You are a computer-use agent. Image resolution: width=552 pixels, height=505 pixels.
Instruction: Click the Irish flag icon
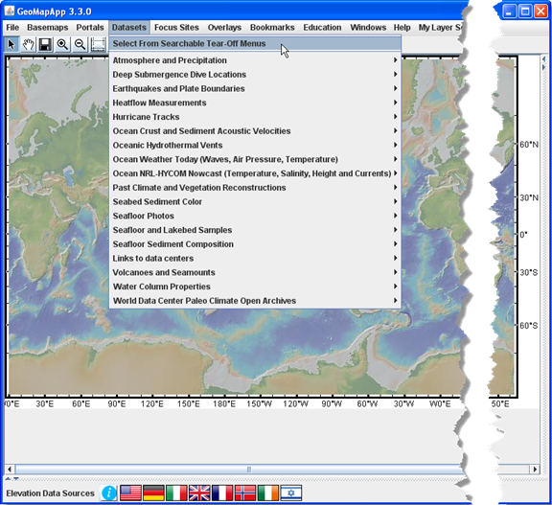pyautogui.click(x=268, y=493)
